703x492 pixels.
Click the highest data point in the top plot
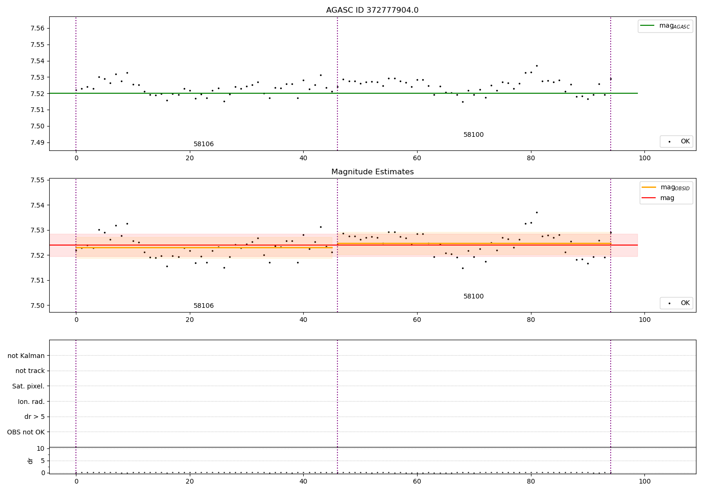(537, 66)
